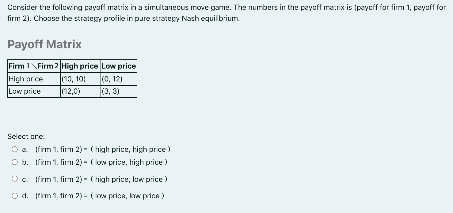This screenshot has width=453, height=213.
Task: Select radio button for option b
Action: point(14,162)
